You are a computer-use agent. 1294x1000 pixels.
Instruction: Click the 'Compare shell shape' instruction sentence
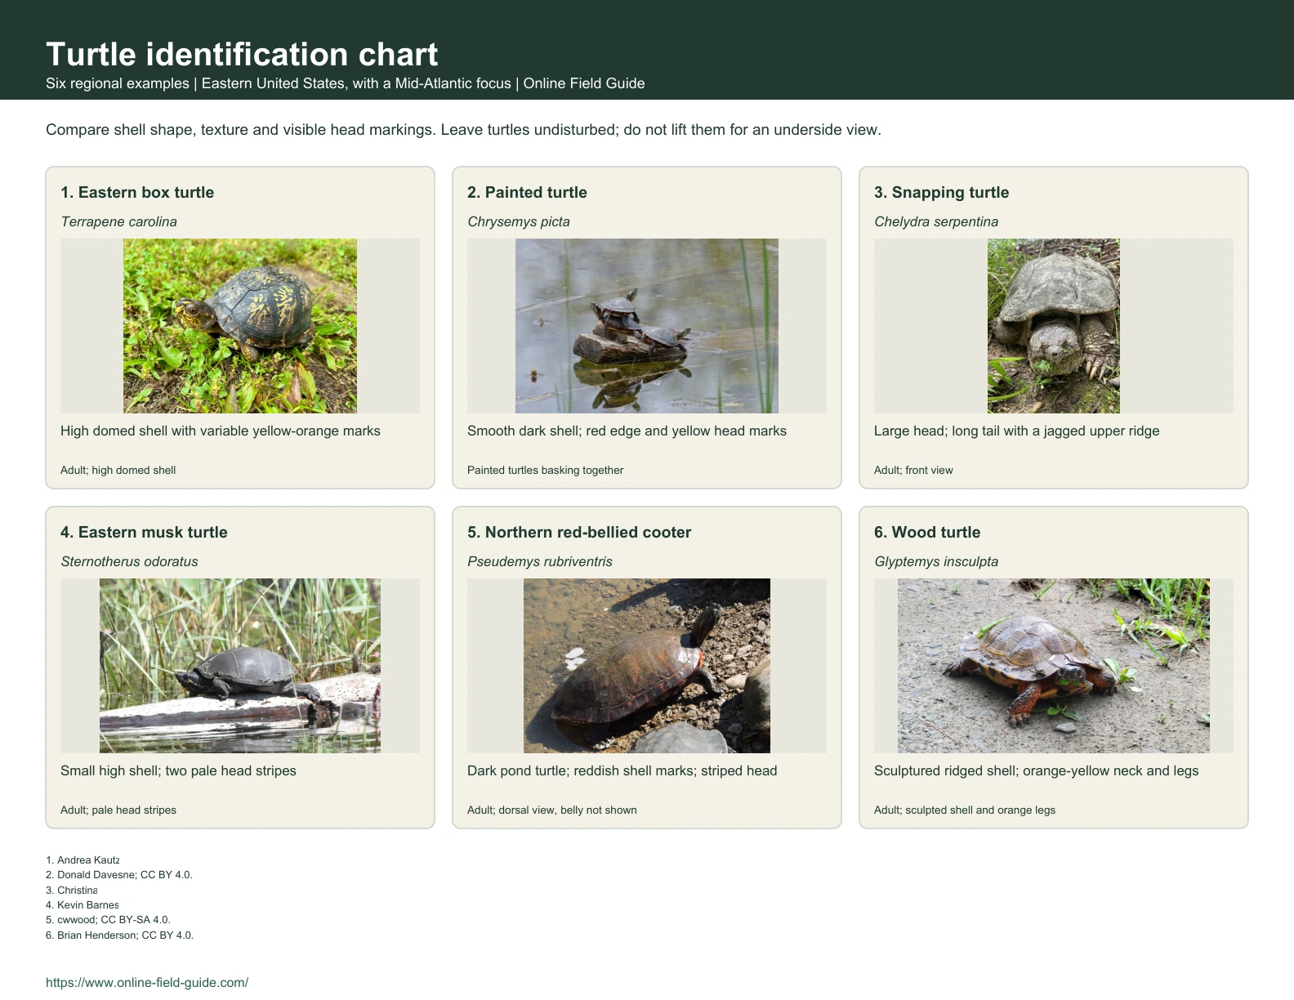click(463, 129)
